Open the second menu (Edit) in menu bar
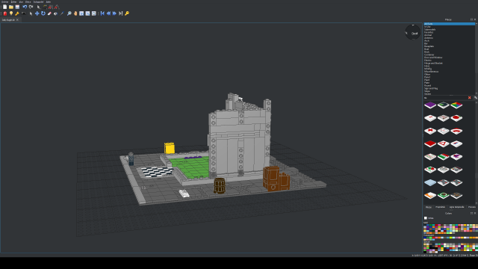 click(13, 1)
